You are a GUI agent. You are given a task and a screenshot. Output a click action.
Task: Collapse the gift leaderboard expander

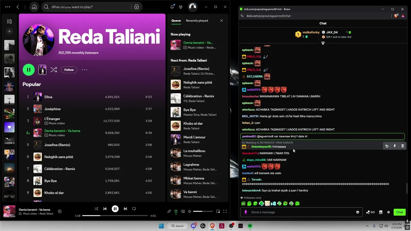point(323,43)
